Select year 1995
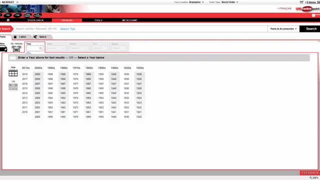 pos(50,93)
